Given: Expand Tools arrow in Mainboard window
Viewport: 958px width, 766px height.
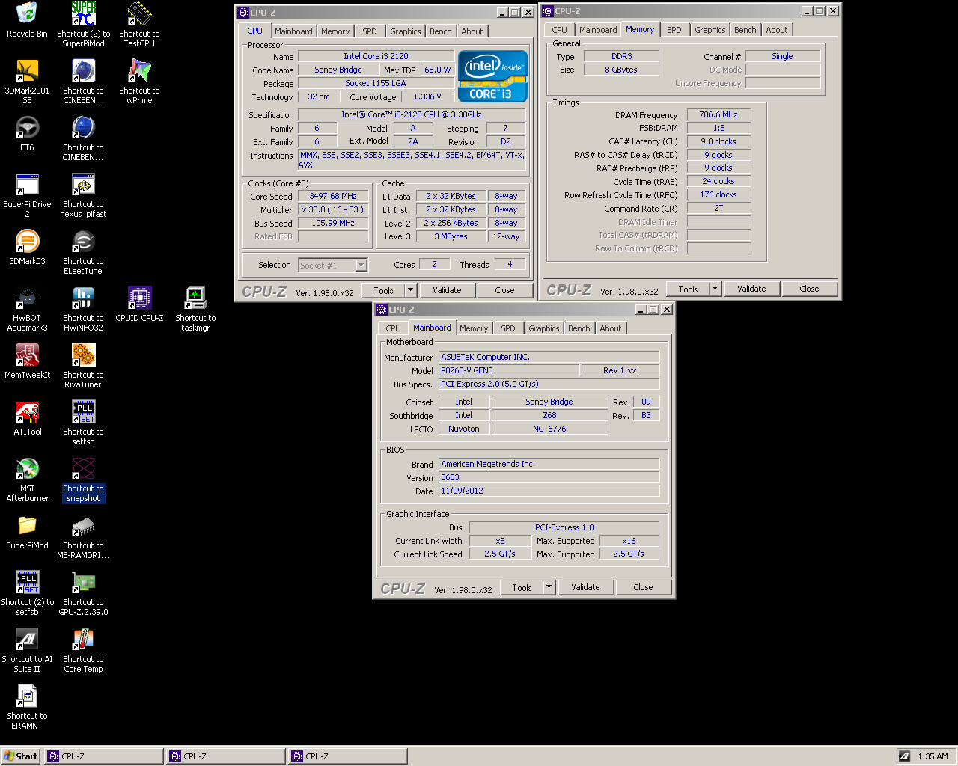Looking at the screenshot, I should tap(549, 587).
